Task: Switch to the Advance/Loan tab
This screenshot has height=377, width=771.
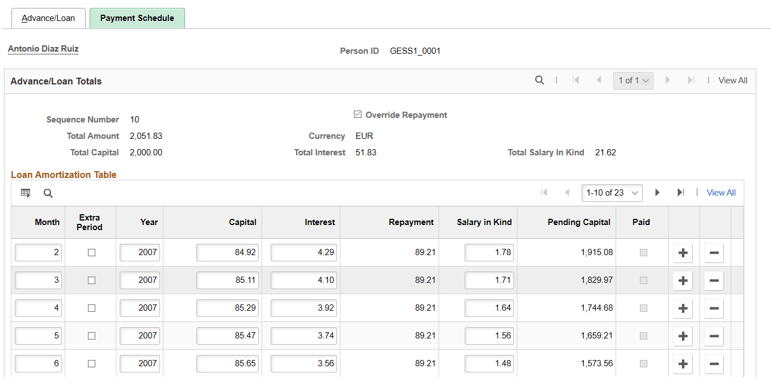Action: (x=48, y=18)
